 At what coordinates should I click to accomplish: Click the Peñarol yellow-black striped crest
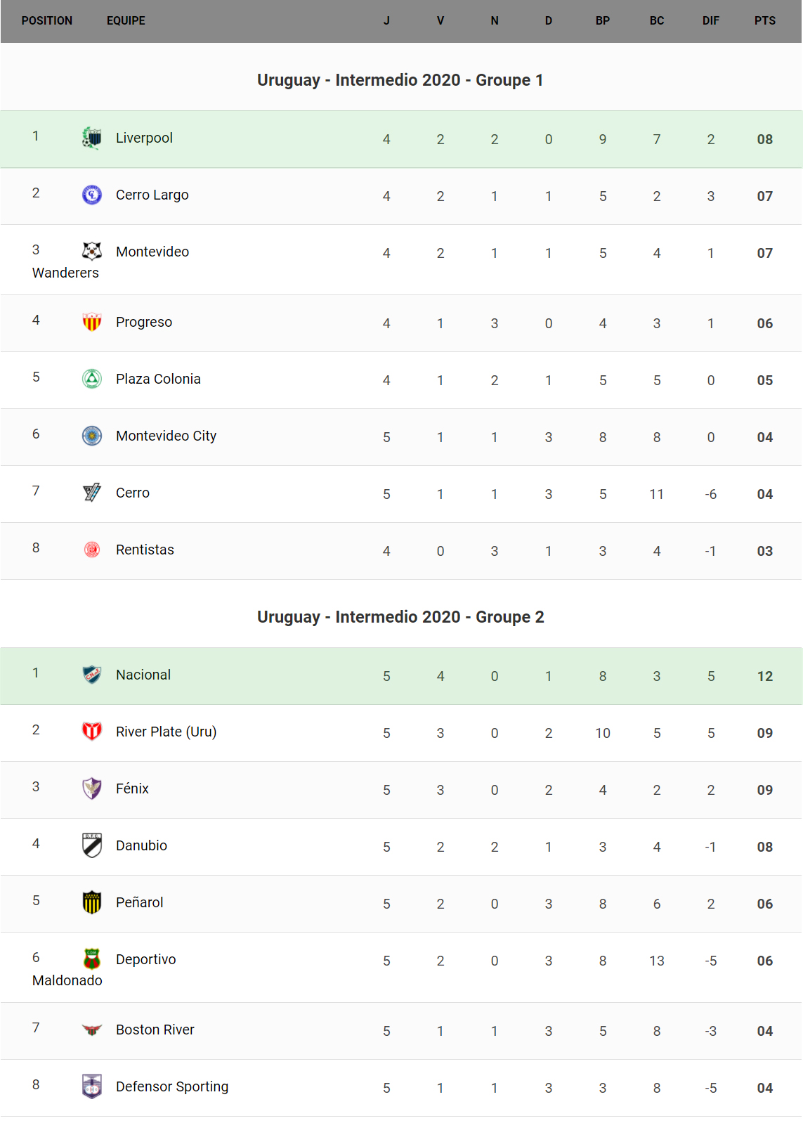[92, 902]
